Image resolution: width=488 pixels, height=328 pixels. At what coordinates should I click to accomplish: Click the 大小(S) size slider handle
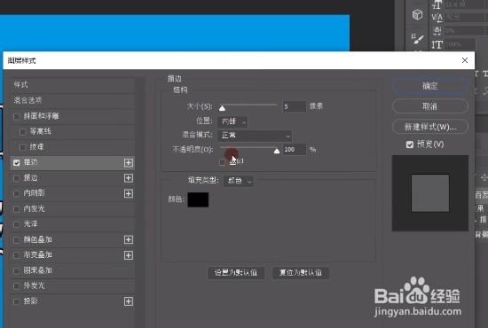(222, 108)
